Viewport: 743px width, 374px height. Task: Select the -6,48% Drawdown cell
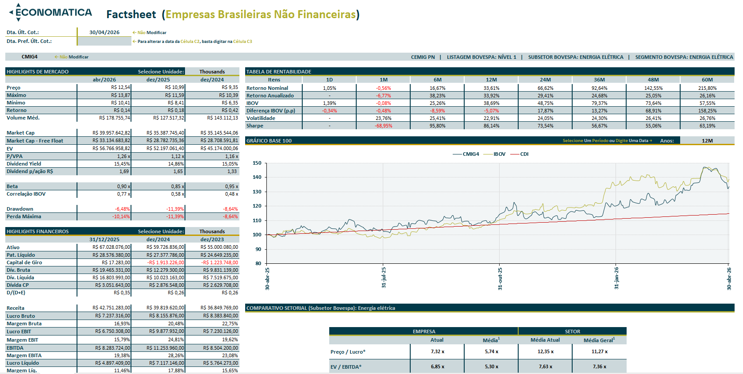pyautogui.click(x=104, y=209)
